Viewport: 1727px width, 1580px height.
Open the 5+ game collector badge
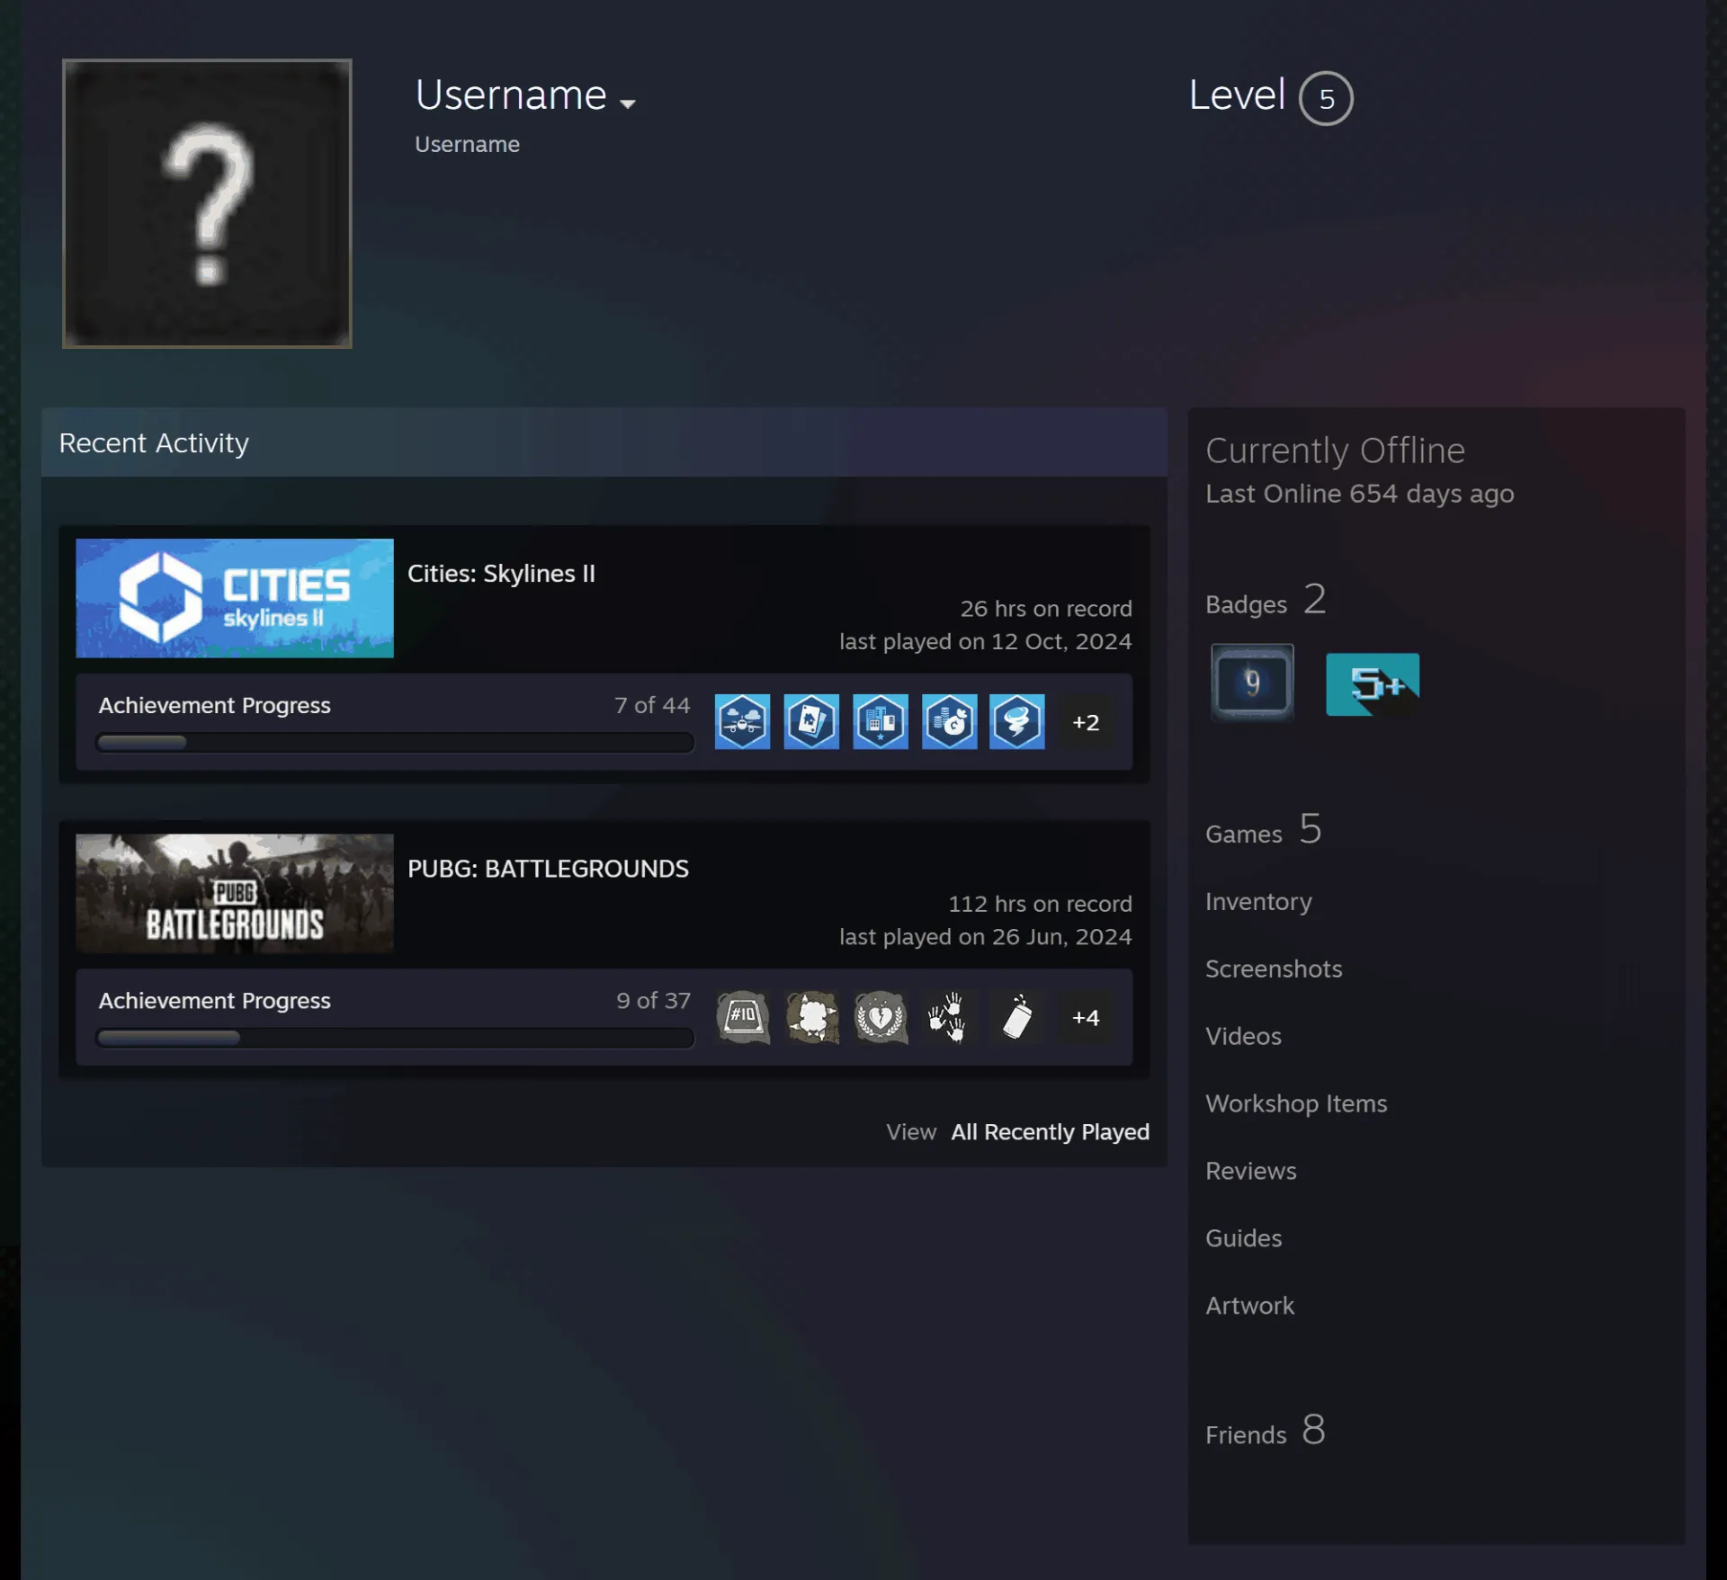pos(1373,683)
